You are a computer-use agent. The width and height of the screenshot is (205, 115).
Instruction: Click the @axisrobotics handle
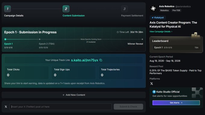183,6
